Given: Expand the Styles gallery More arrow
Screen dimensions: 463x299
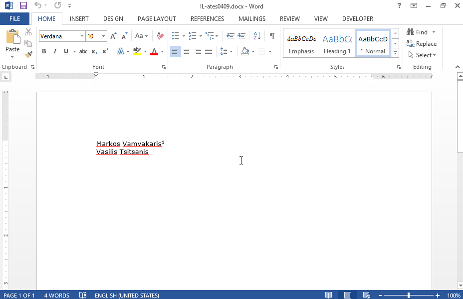Looking at the screenshot, I should [395, 53].
